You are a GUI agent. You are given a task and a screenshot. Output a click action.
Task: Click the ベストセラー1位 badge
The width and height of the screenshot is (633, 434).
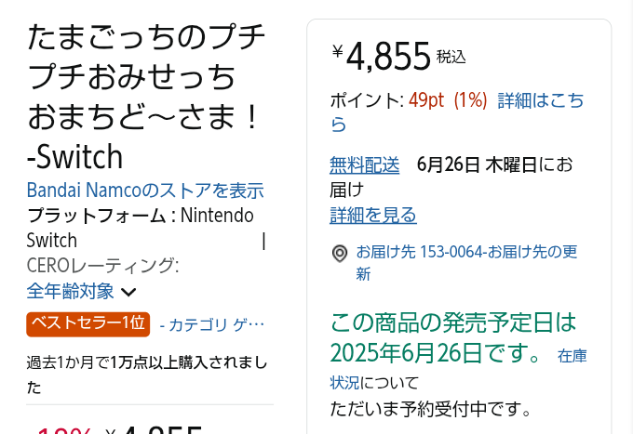[x=88, y=323]
